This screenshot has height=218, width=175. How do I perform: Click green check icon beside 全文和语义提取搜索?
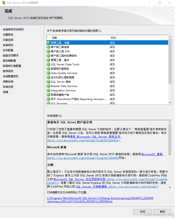[x=48, y=77]
